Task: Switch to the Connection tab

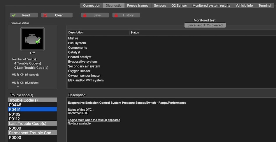Action: point(92,6)
